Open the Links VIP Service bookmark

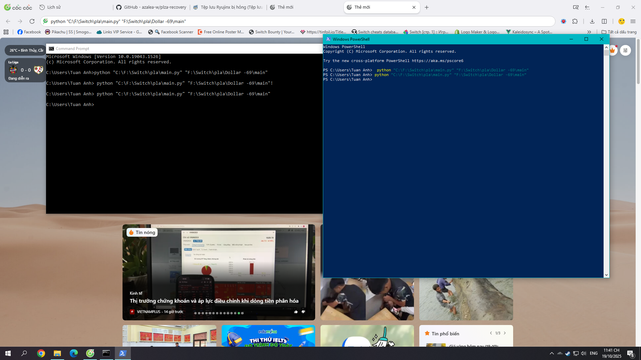click(x=119, y=32)
